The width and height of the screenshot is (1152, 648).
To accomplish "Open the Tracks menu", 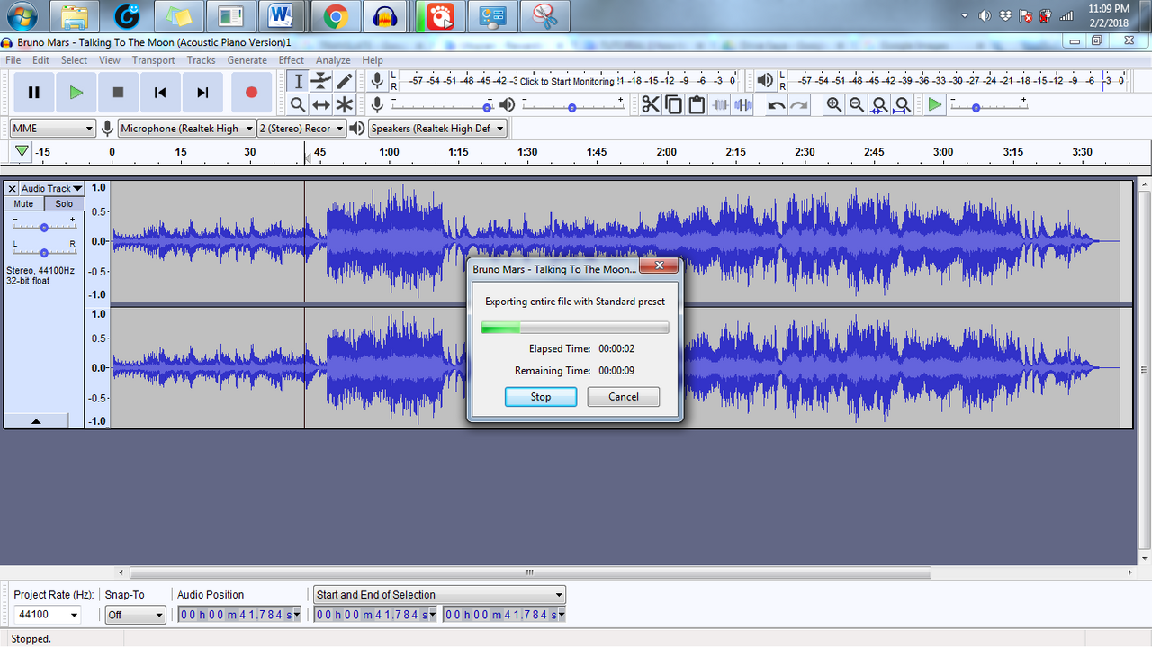I will point(201,60).
